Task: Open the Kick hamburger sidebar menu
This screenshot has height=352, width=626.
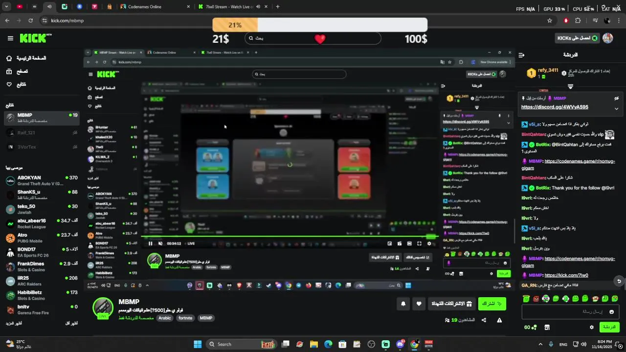Action: pos(10,38)
